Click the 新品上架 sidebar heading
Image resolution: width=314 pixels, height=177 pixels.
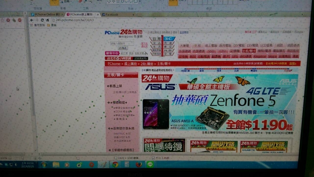[x=116, y=86]
